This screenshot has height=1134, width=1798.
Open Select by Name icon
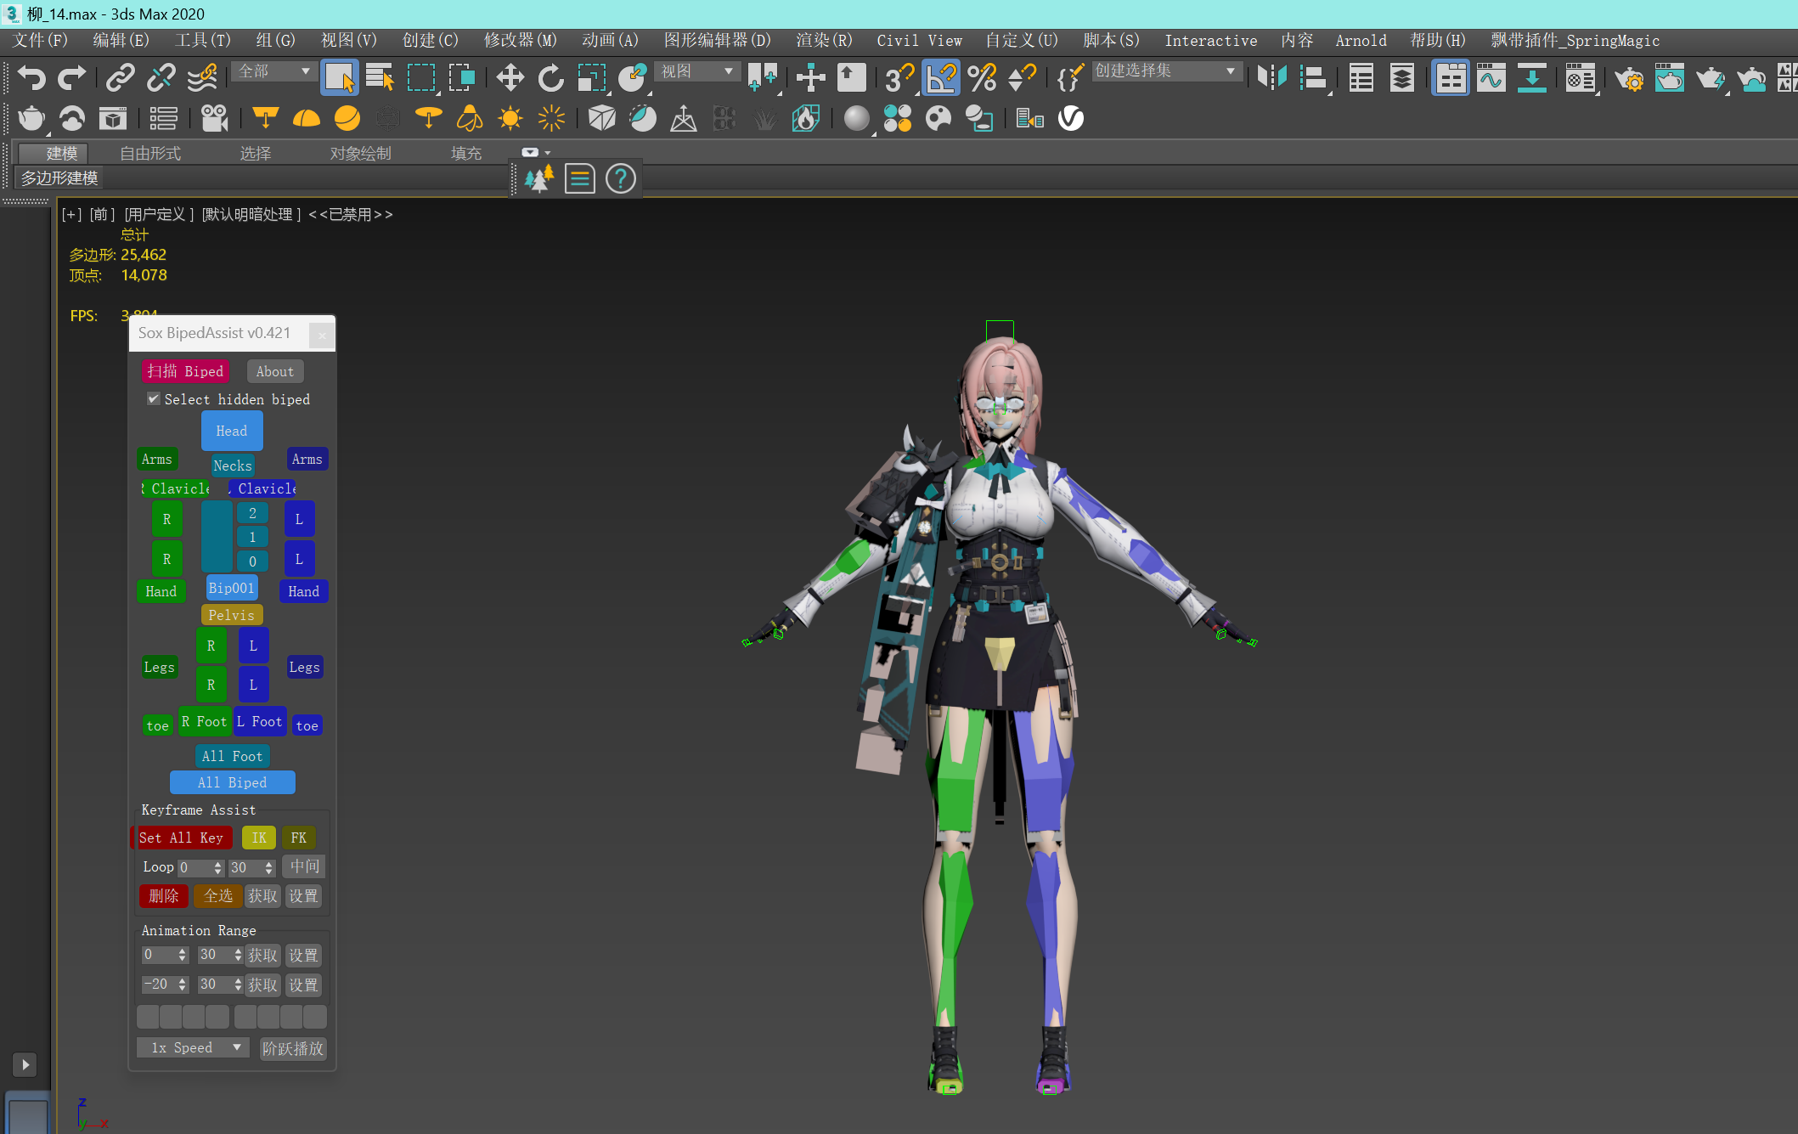click(380, 78)
